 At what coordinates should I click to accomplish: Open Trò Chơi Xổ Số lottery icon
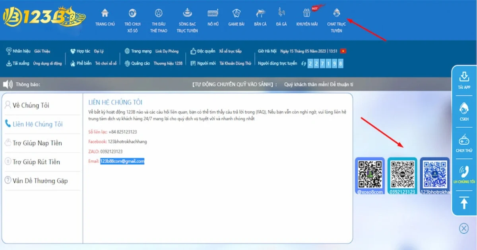point(132,13)
